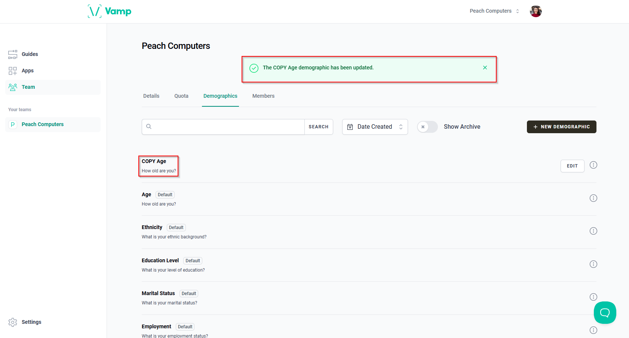
Task: Click the search magnifier icon
Action: (x=149, y=126)
